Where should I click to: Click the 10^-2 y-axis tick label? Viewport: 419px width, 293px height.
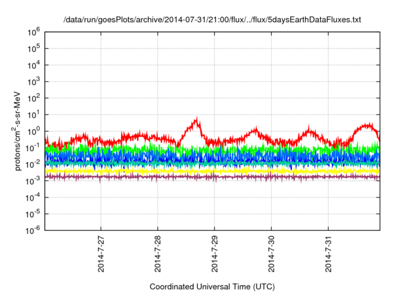pyautogui.click(x=33, y=164)
